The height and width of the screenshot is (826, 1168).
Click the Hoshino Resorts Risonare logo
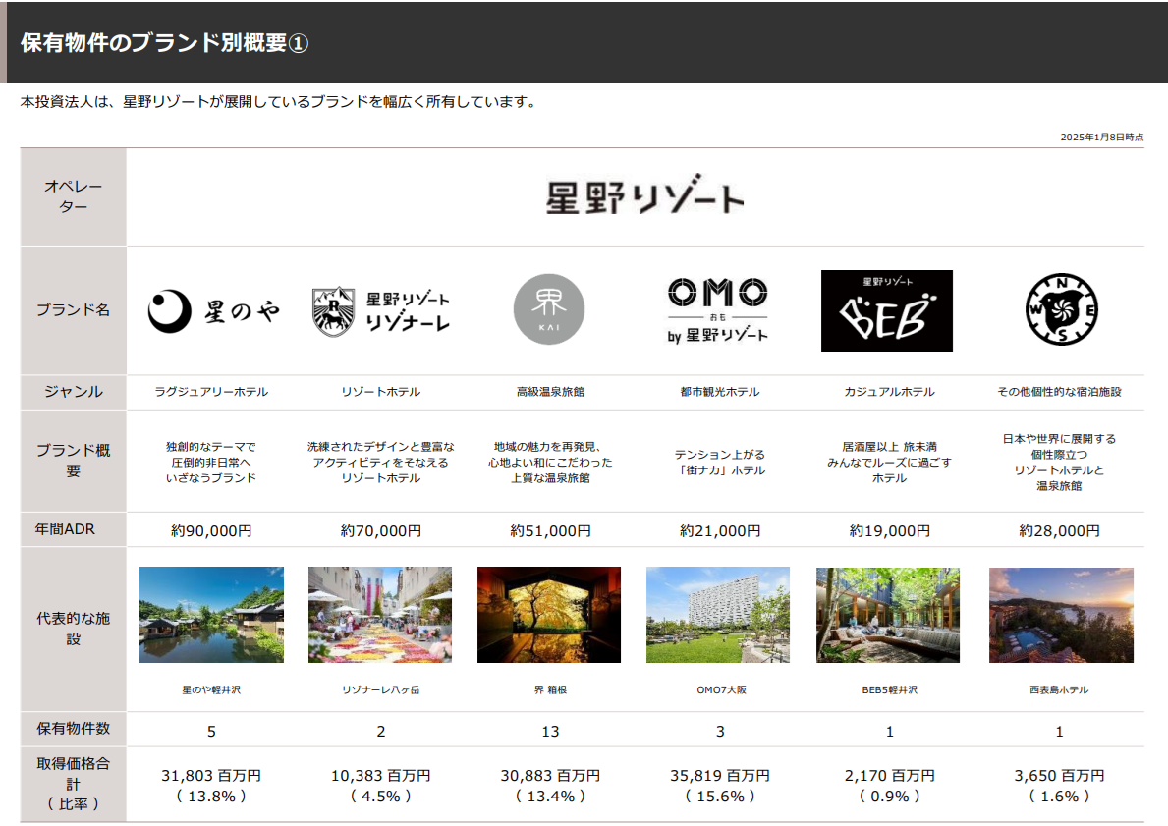(380, 310)
